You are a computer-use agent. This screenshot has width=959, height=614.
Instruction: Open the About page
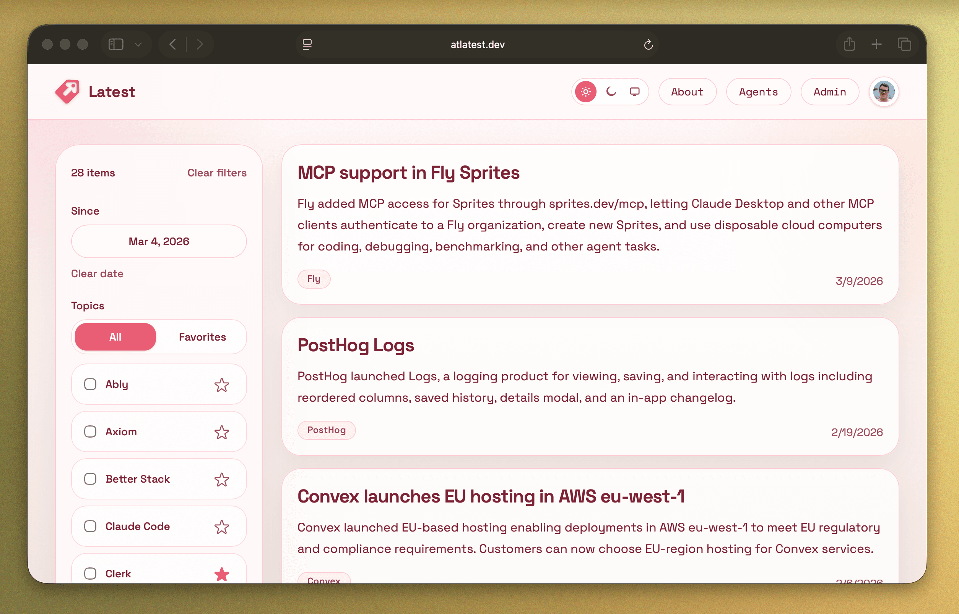tap(687, 92)
